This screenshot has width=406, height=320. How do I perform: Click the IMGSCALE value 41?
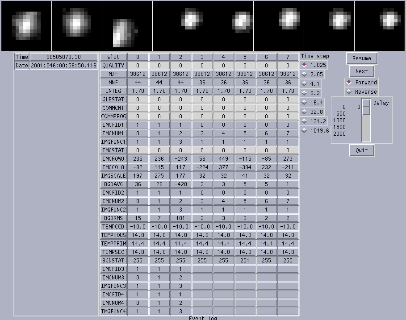[245, 176]
